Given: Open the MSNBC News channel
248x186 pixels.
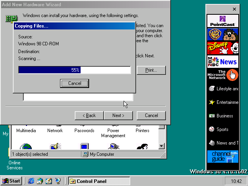Looking at the screenshot, I should [223, 62].
